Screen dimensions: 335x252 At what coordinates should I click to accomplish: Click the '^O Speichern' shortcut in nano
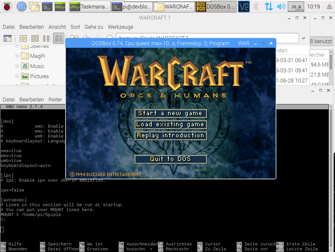tap(55, 244)
